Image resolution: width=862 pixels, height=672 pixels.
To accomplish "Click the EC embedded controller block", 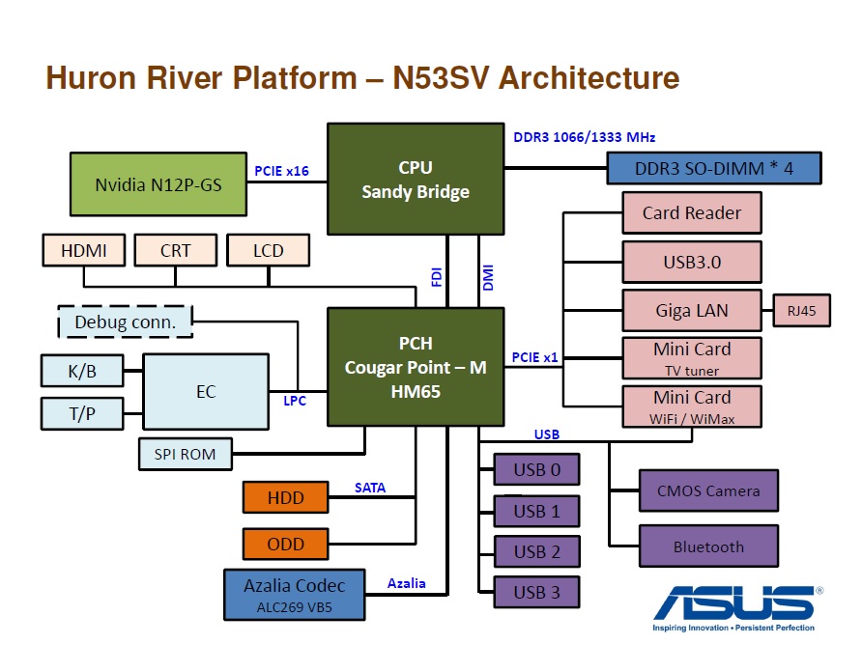I will (x=206, y=391).
